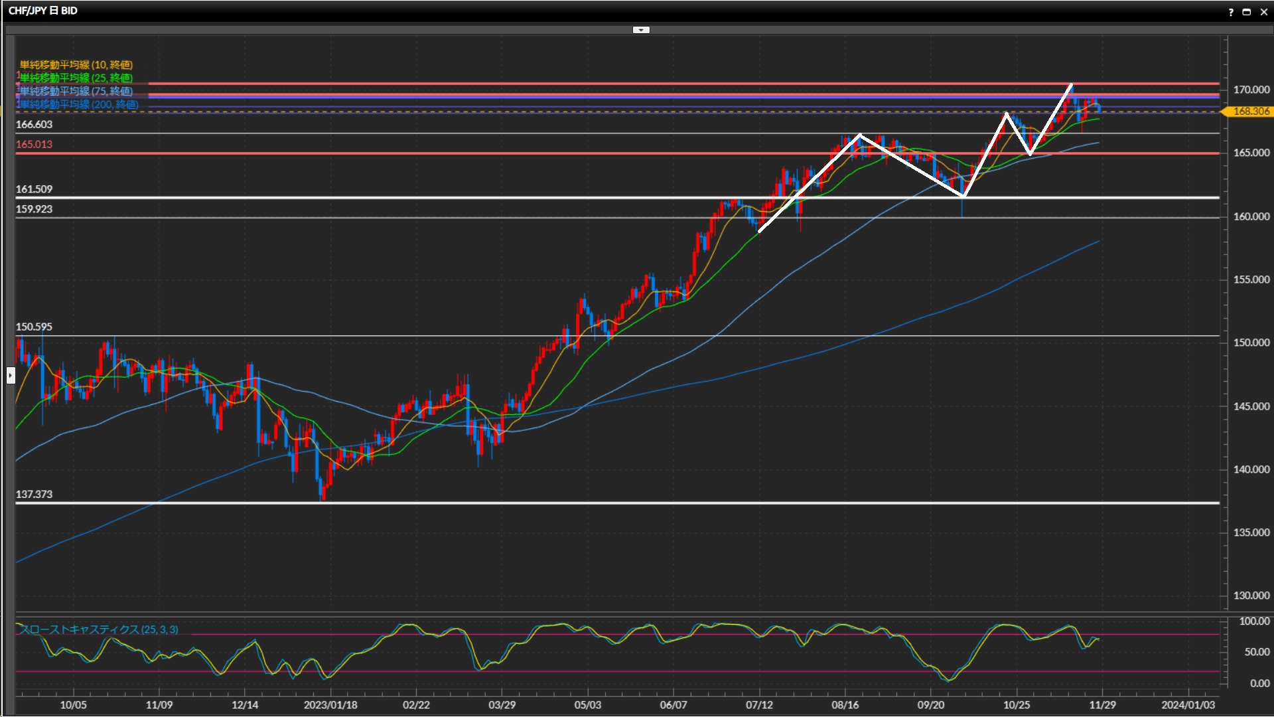Select the 150.595 horizontal line label

click(34, 327)
